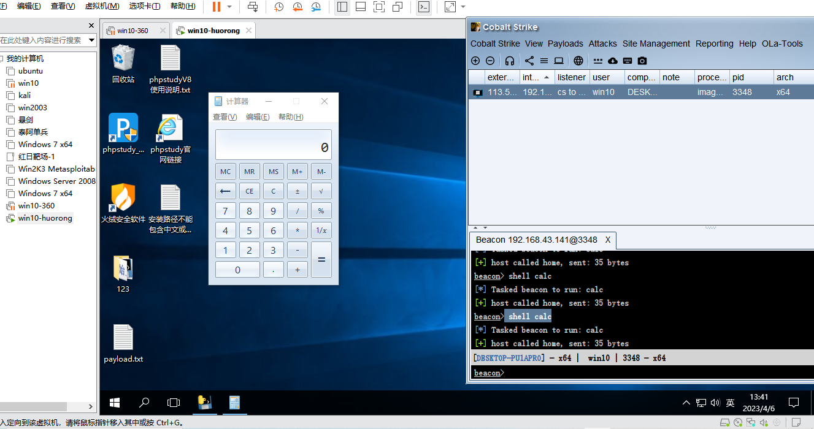
Task: Select Windows Server 2008 in the library
Action: [56, 181]
